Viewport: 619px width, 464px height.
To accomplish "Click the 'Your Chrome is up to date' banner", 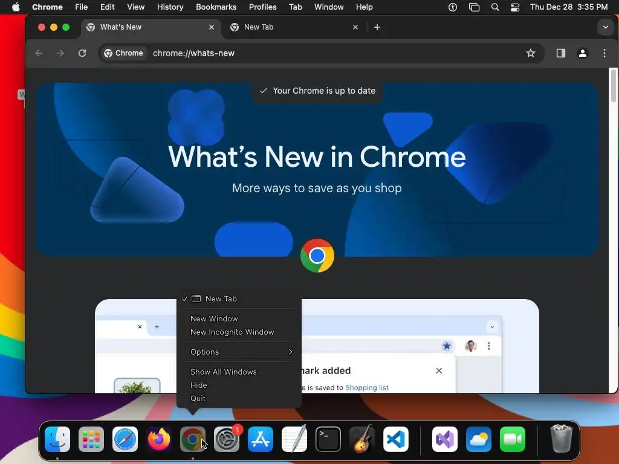I will [x=317, y=91].
